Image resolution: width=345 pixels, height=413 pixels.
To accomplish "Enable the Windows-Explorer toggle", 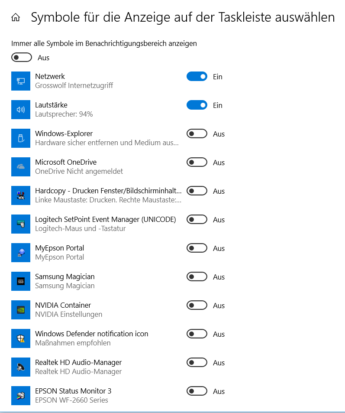I will coord(197,133).
